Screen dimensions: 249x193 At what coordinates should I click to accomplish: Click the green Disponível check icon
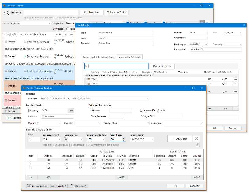point(25,57)
